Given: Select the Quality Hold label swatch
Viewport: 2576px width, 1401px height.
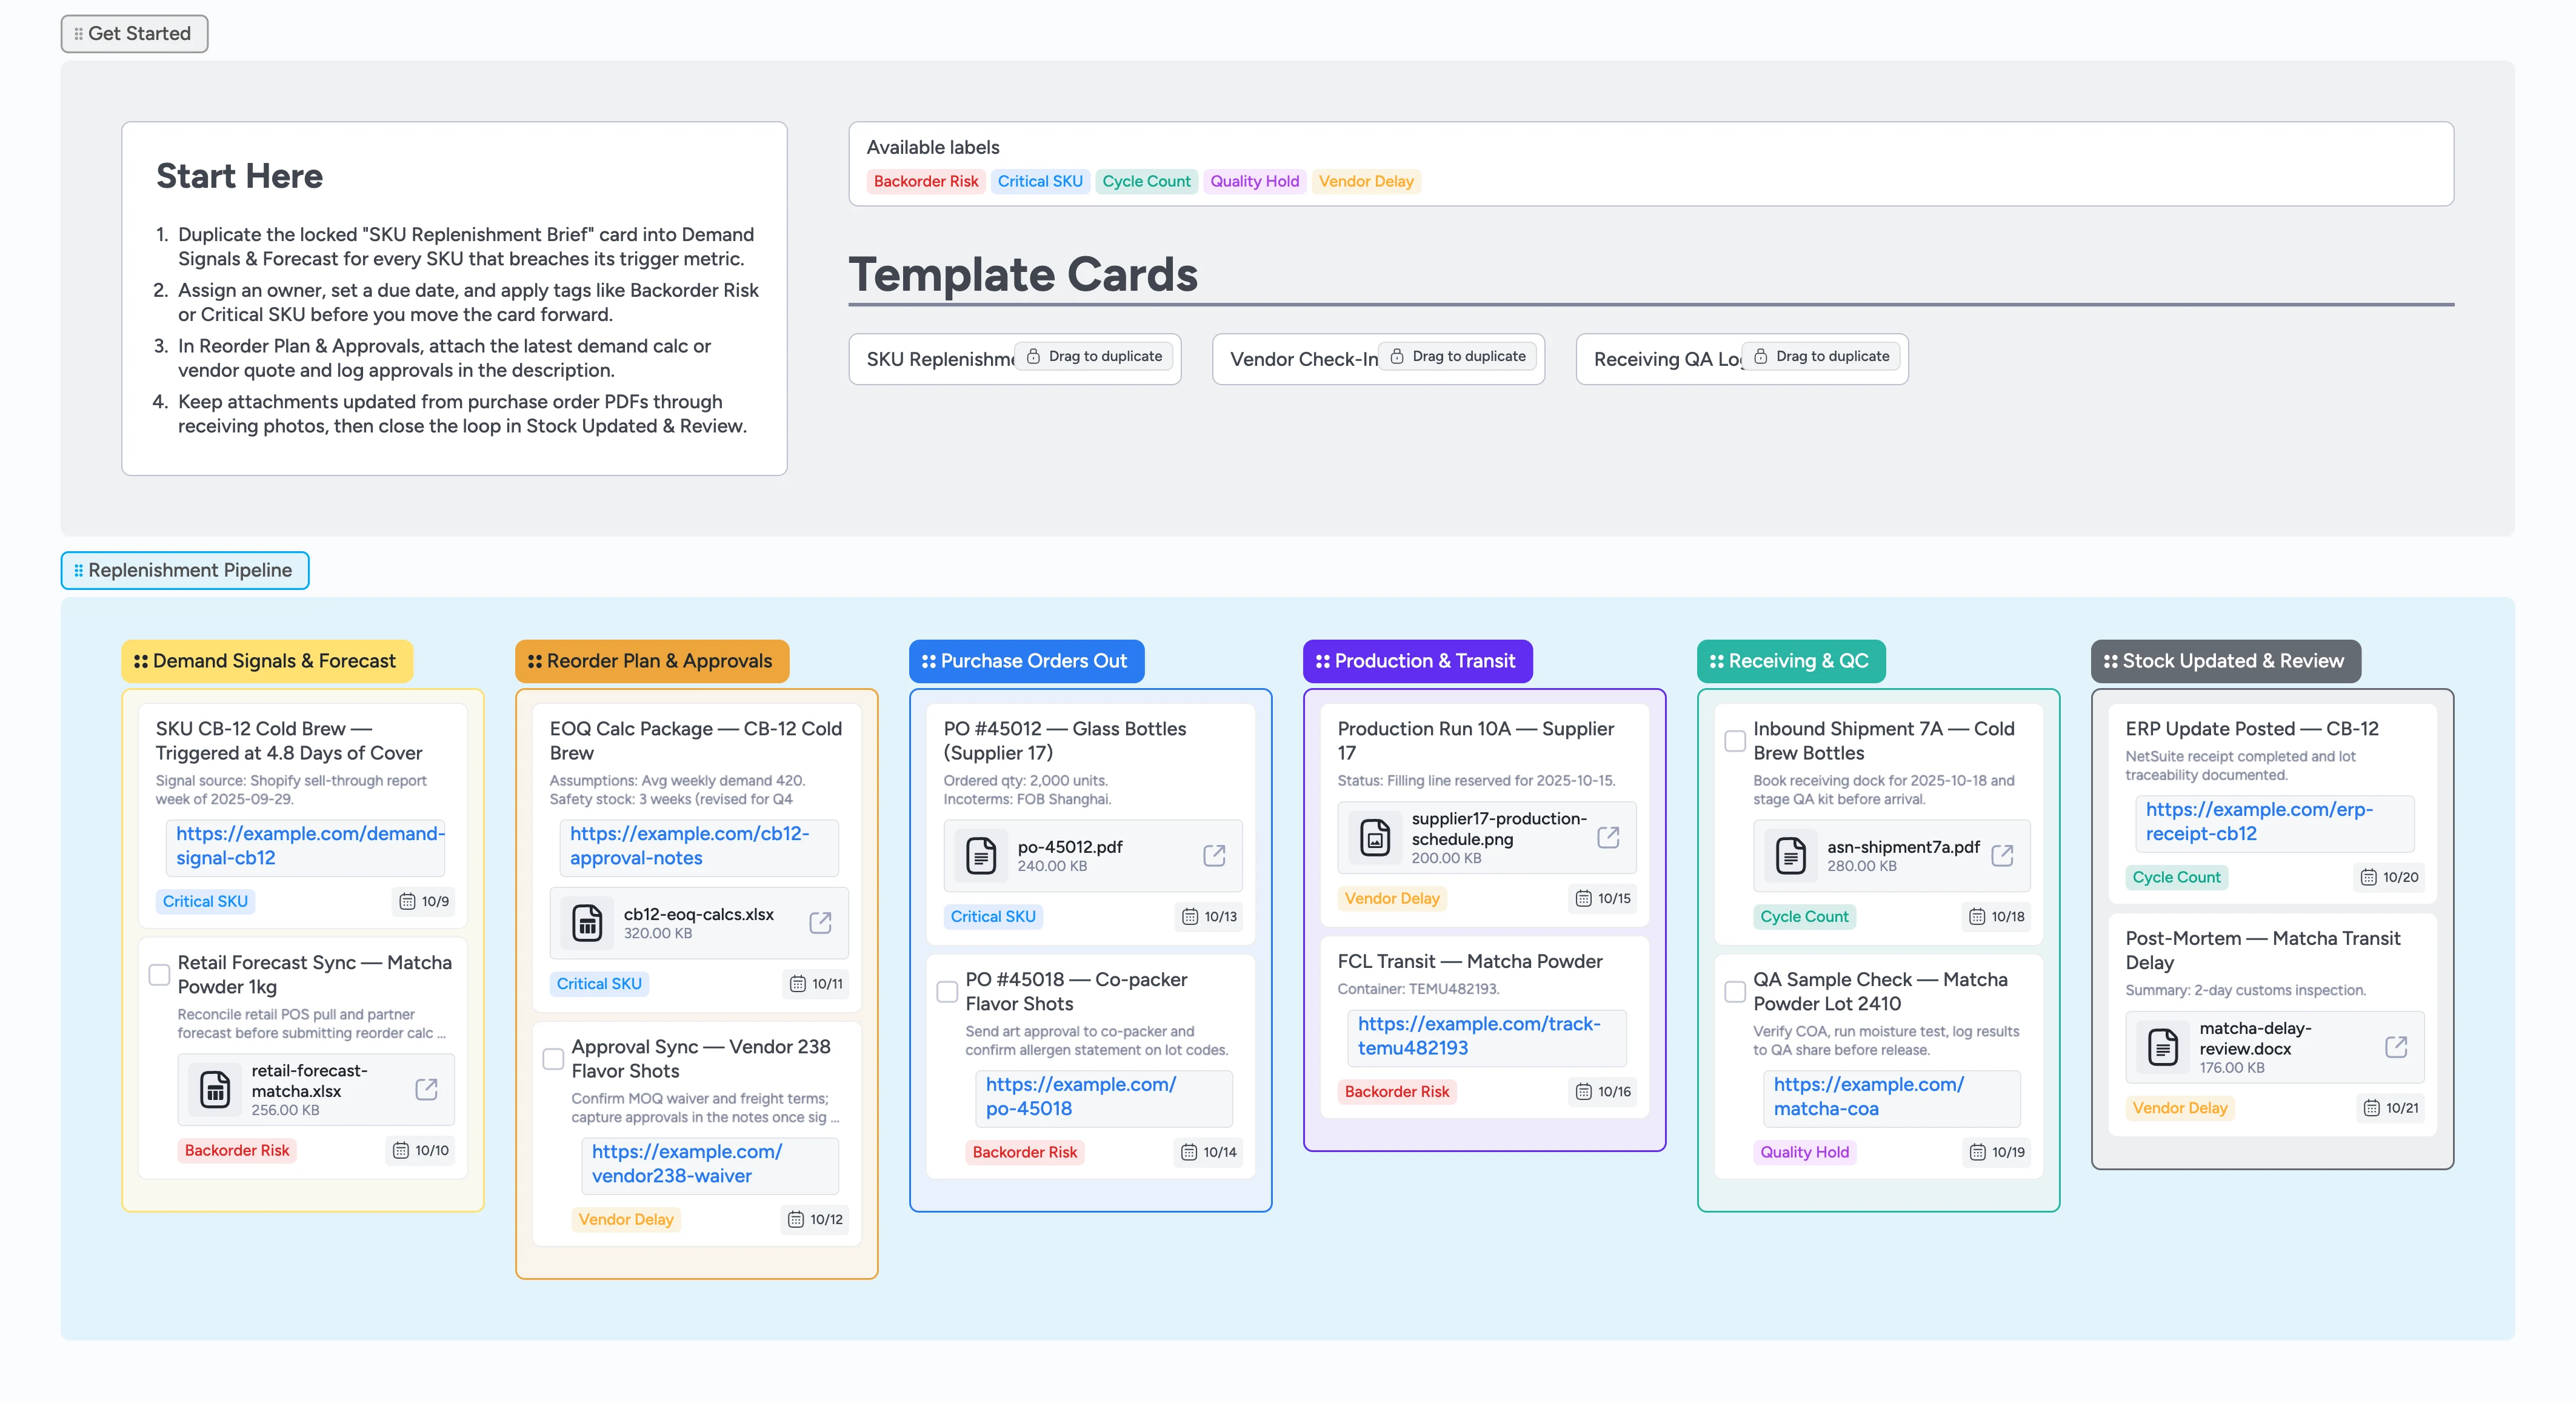Looking at the screenshot, I should [x=1254, y=181].
